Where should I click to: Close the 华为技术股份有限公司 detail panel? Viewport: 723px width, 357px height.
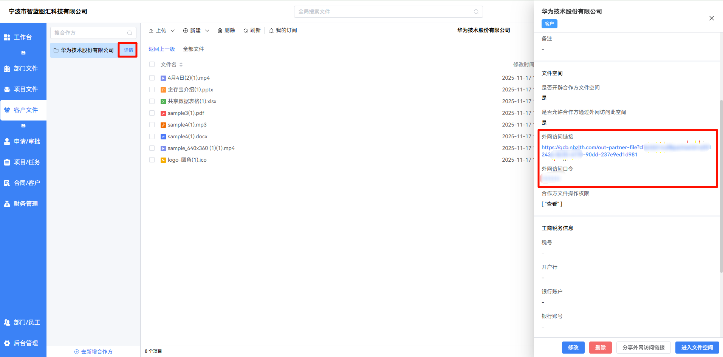[x=711, y=18]
